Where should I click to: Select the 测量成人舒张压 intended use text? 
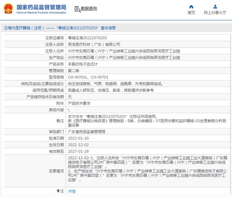(x=111, y=90)
